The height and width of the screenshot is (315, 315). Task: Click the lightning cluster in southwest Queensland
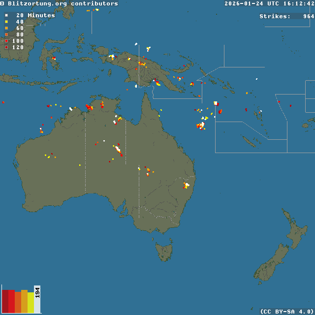[x=148, y=171]
